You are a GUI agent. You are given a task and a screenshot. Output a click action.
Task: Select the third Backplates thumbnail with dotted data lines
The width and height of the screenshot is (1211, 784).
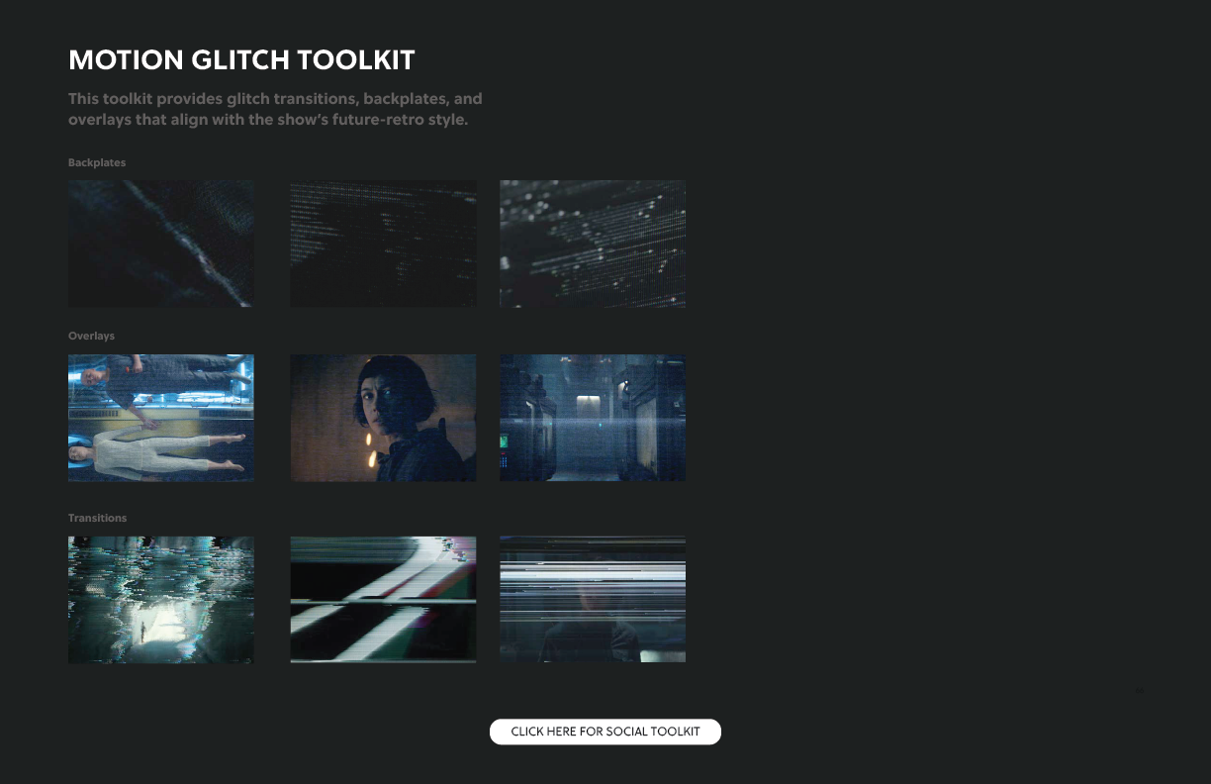point(593,244)
